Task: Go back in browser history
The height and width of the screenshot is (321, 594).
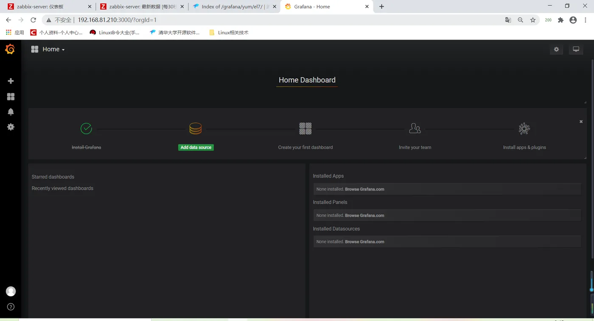Action: click(8, 20)
